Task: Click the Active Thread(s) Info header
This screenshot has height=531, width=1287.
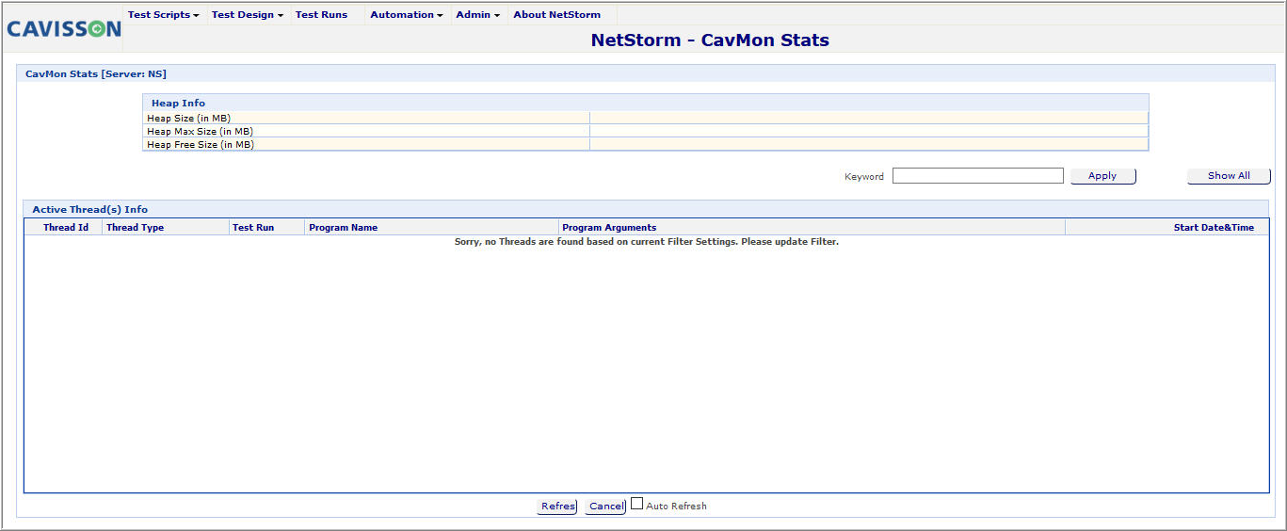Action: 90,210
